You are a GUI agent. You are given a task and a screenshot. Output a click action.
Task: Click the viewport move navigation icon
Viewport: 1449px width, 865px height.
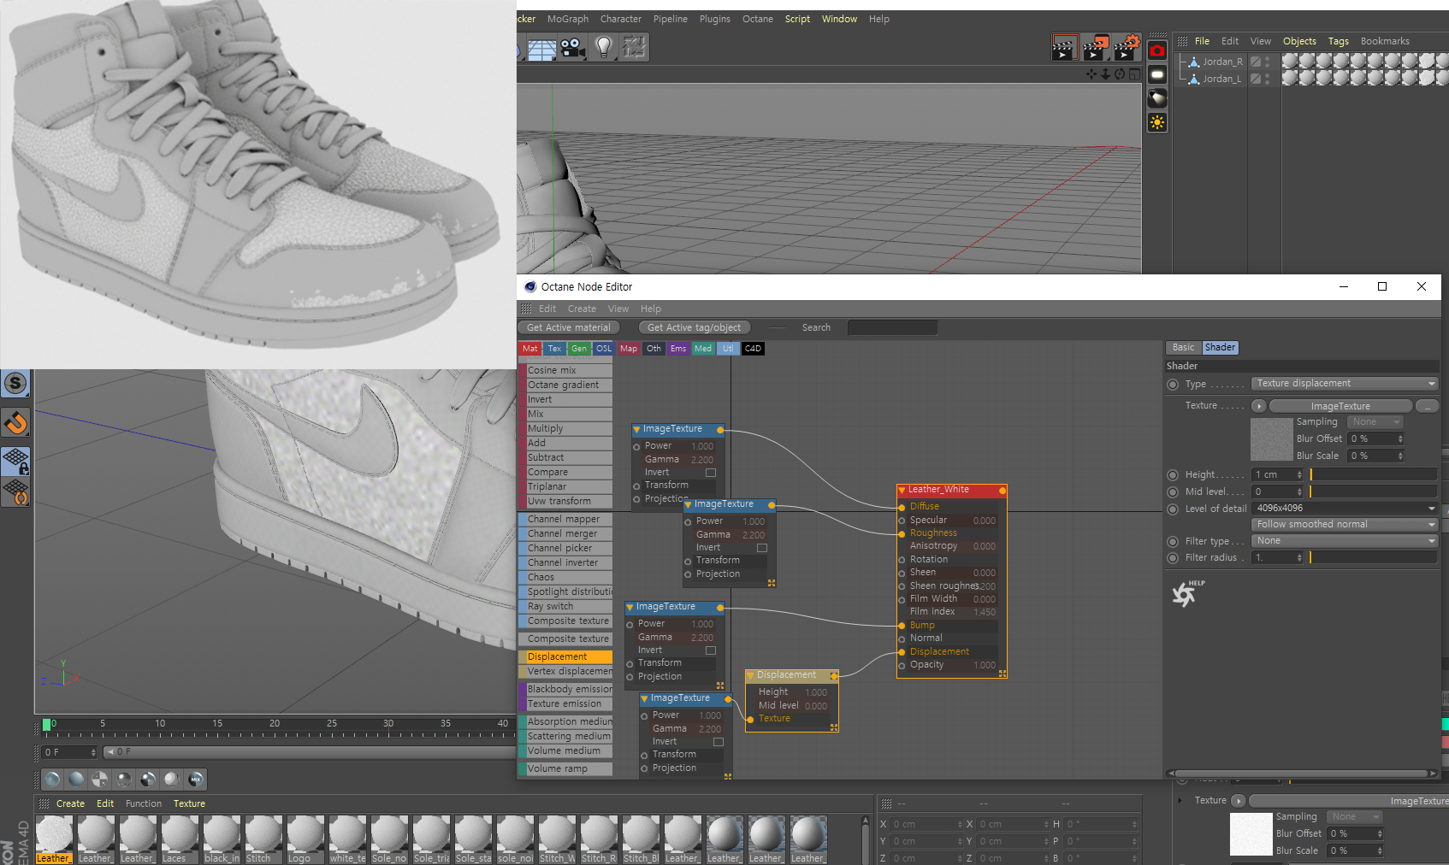pyautogui.click(x=1091, y=74)
